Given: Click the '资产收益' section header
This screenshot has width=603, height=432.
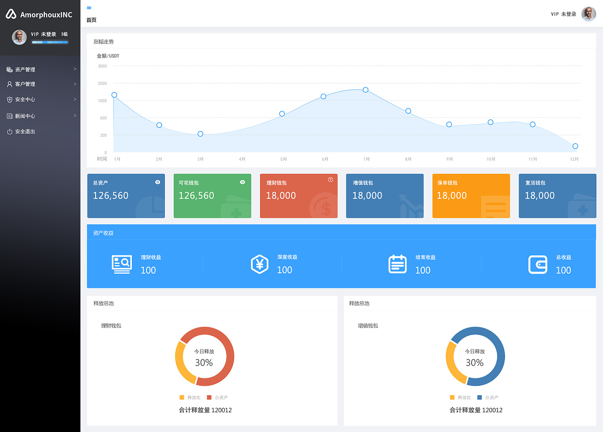Looking at the screenshot, I should click(103, 233).
